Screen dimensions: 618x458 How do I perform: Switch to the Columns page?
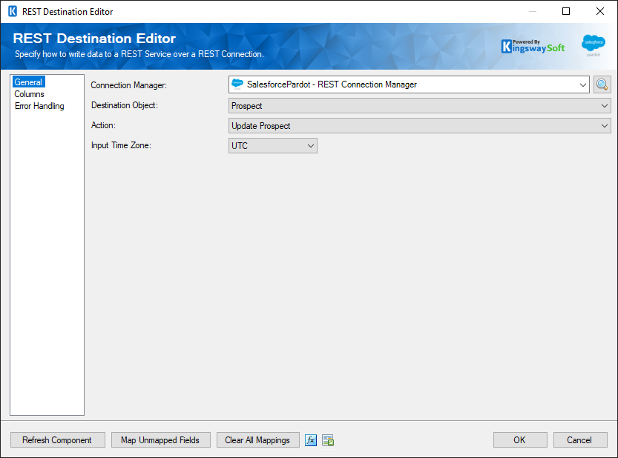coord(29,94)
